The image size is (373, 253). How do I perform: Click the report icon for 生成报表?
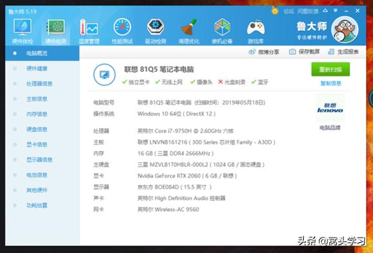(331, 51)
